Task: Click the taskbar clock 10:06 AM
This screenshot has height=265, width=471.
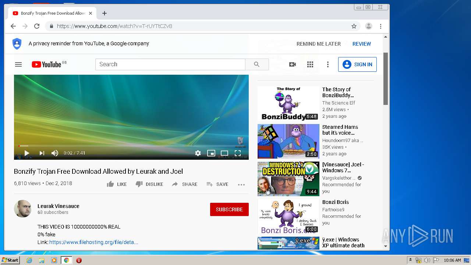Action: pyautogui.click(x=452, y=260)
